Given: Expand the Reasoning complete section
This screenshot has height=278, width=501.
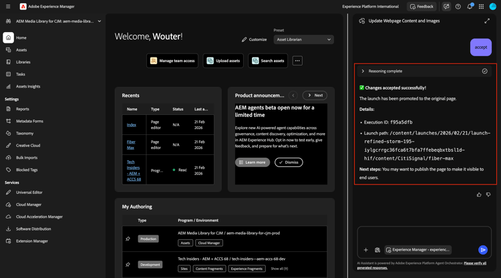Looking at the screenshot, I should pos(363,72).
